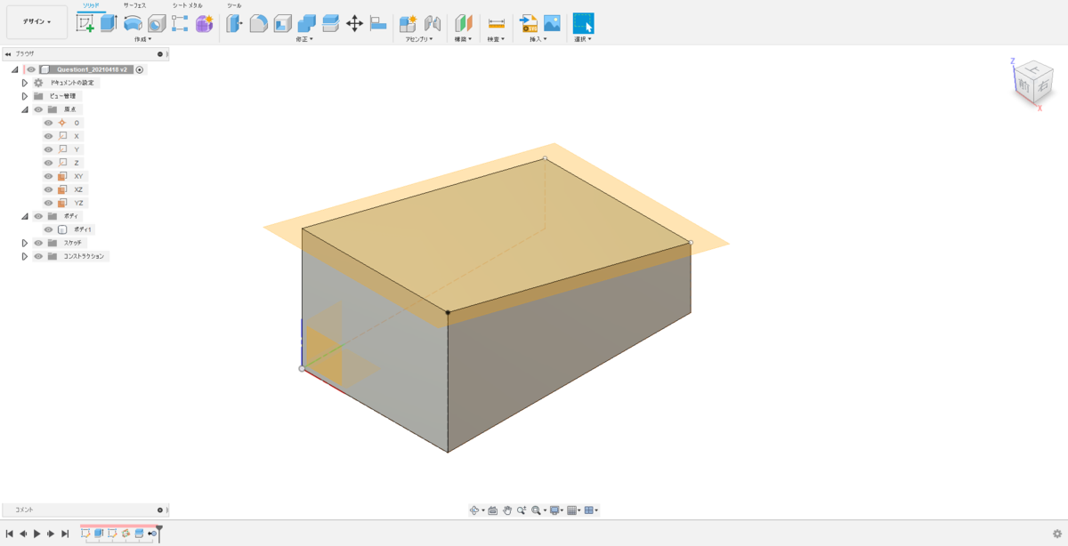Expand the ビュー管理 node
Screen dimensions: 1068x546
[x=25, y=96]
